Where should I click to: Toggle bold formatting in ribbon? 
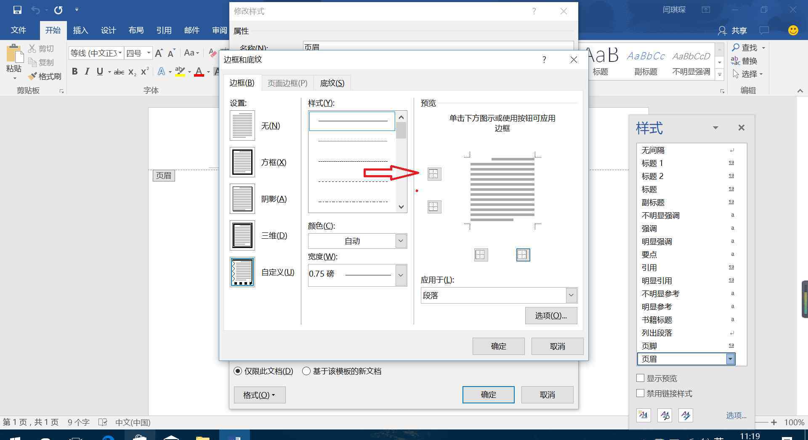74,72
